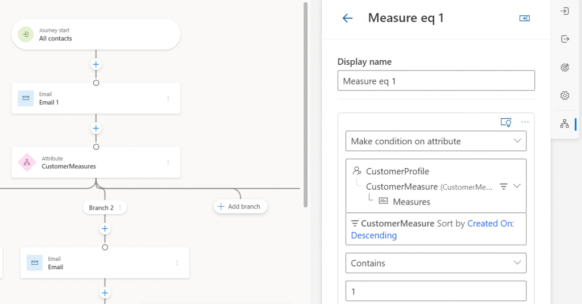Expand the Make condition on attribute dropdown
Screen dimensions: 582x304
pyautogui.click(x=517, y=141)
